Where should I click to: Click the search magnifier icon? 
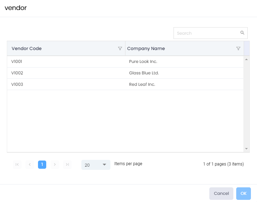tap(242, 33)
